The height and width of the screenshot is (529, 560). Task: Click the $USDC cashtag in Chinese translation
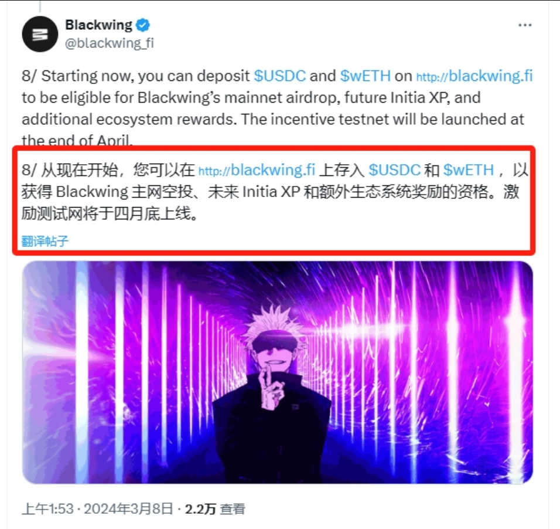point(394,170)
